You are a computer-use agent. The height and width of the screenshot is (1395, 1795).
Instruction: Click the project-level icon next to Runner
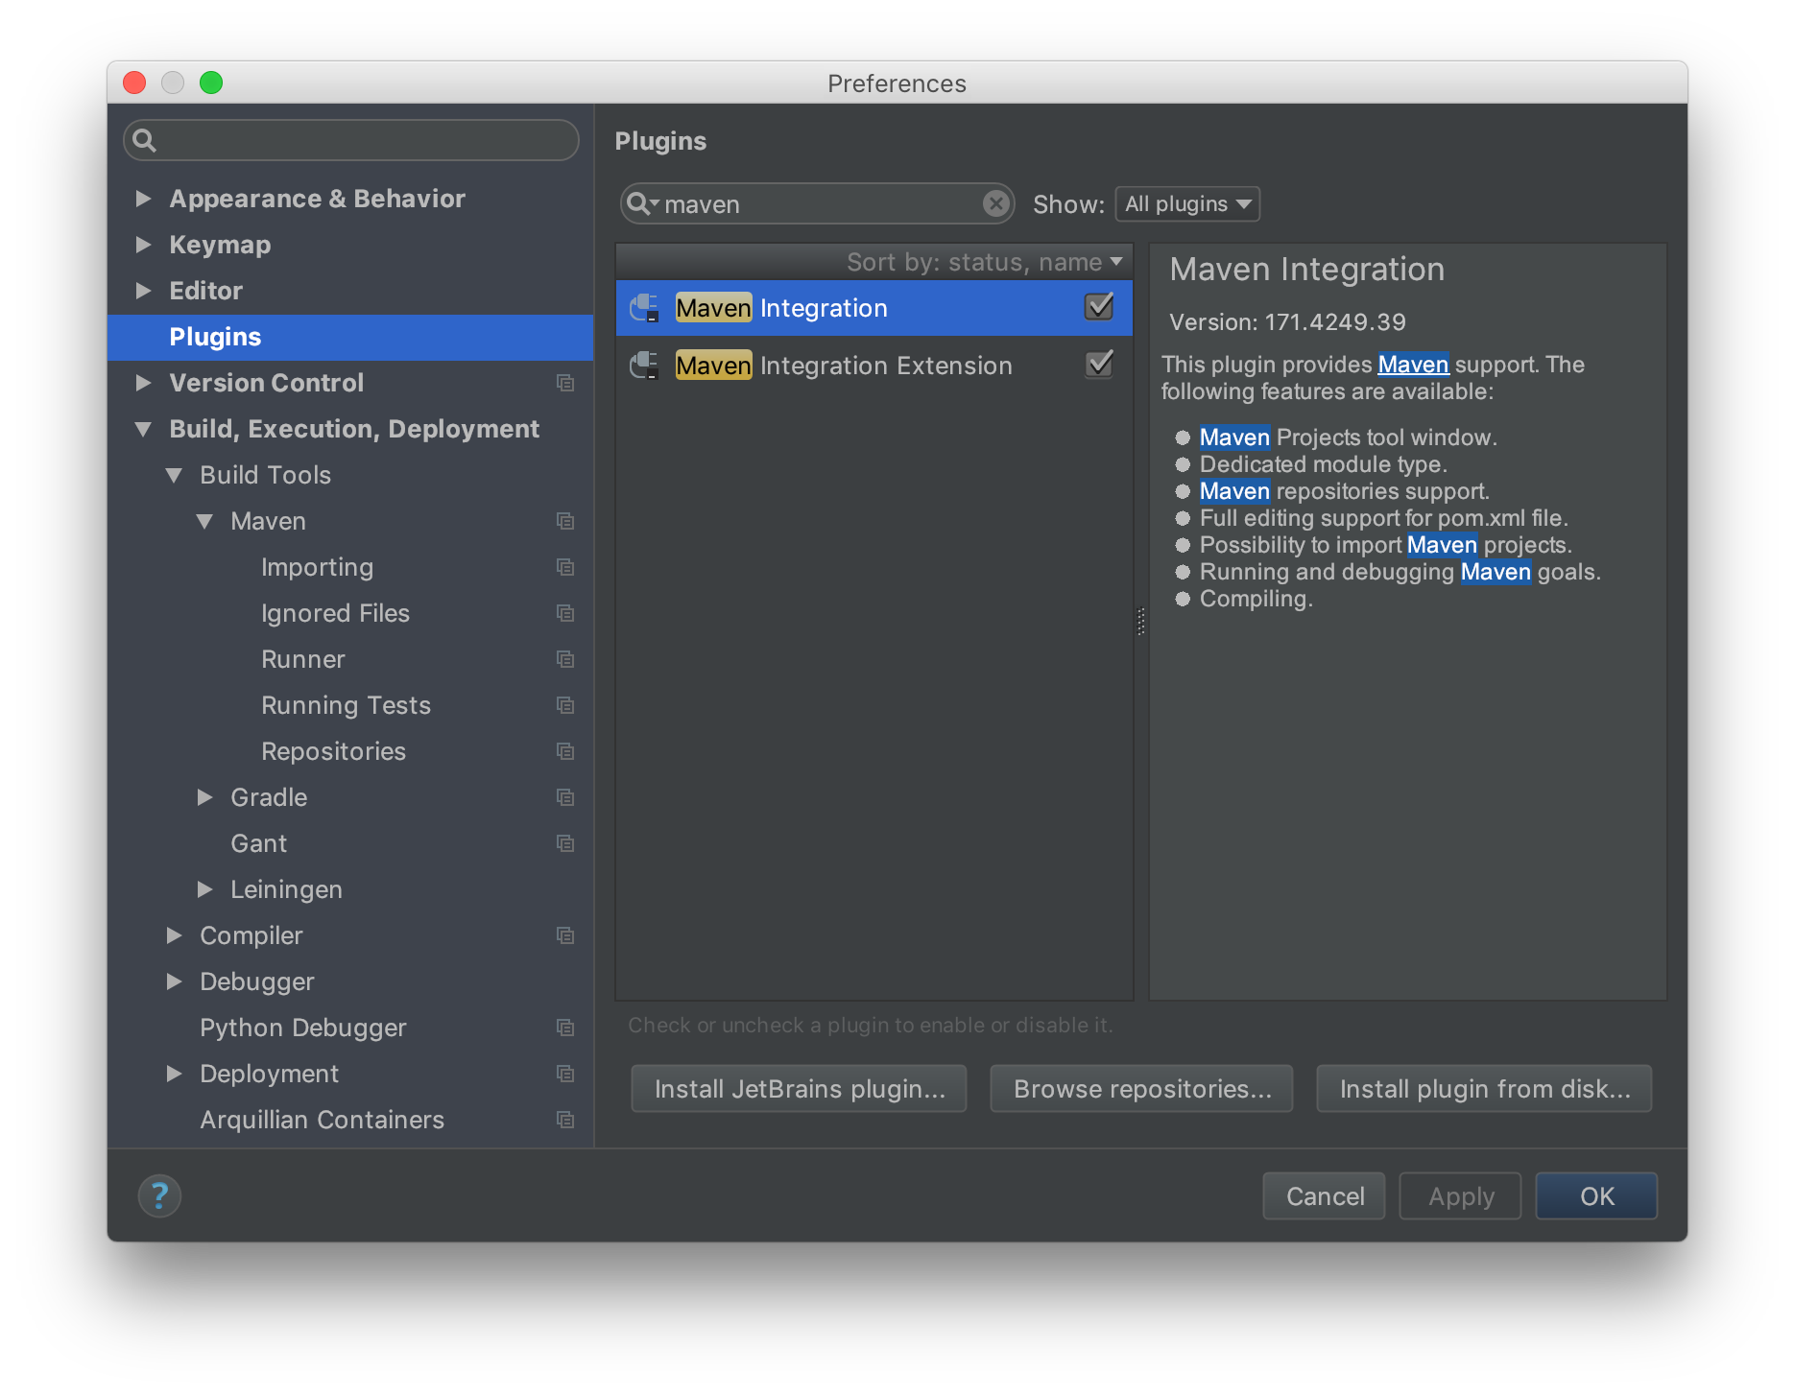click(565, 659)
